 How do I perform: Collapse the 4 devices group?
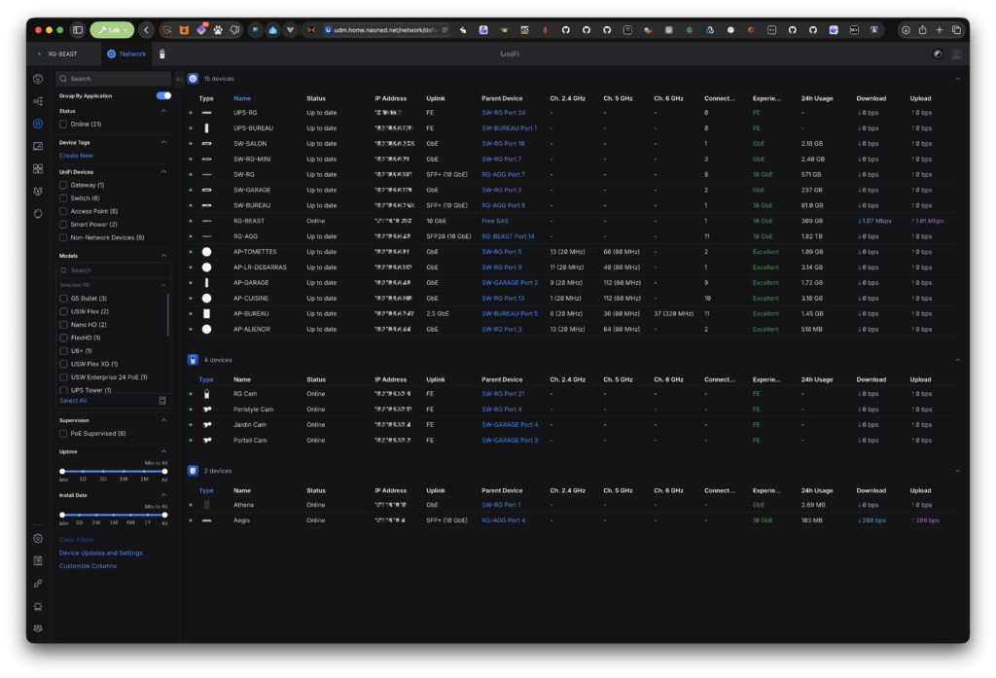tap(957, 360)
